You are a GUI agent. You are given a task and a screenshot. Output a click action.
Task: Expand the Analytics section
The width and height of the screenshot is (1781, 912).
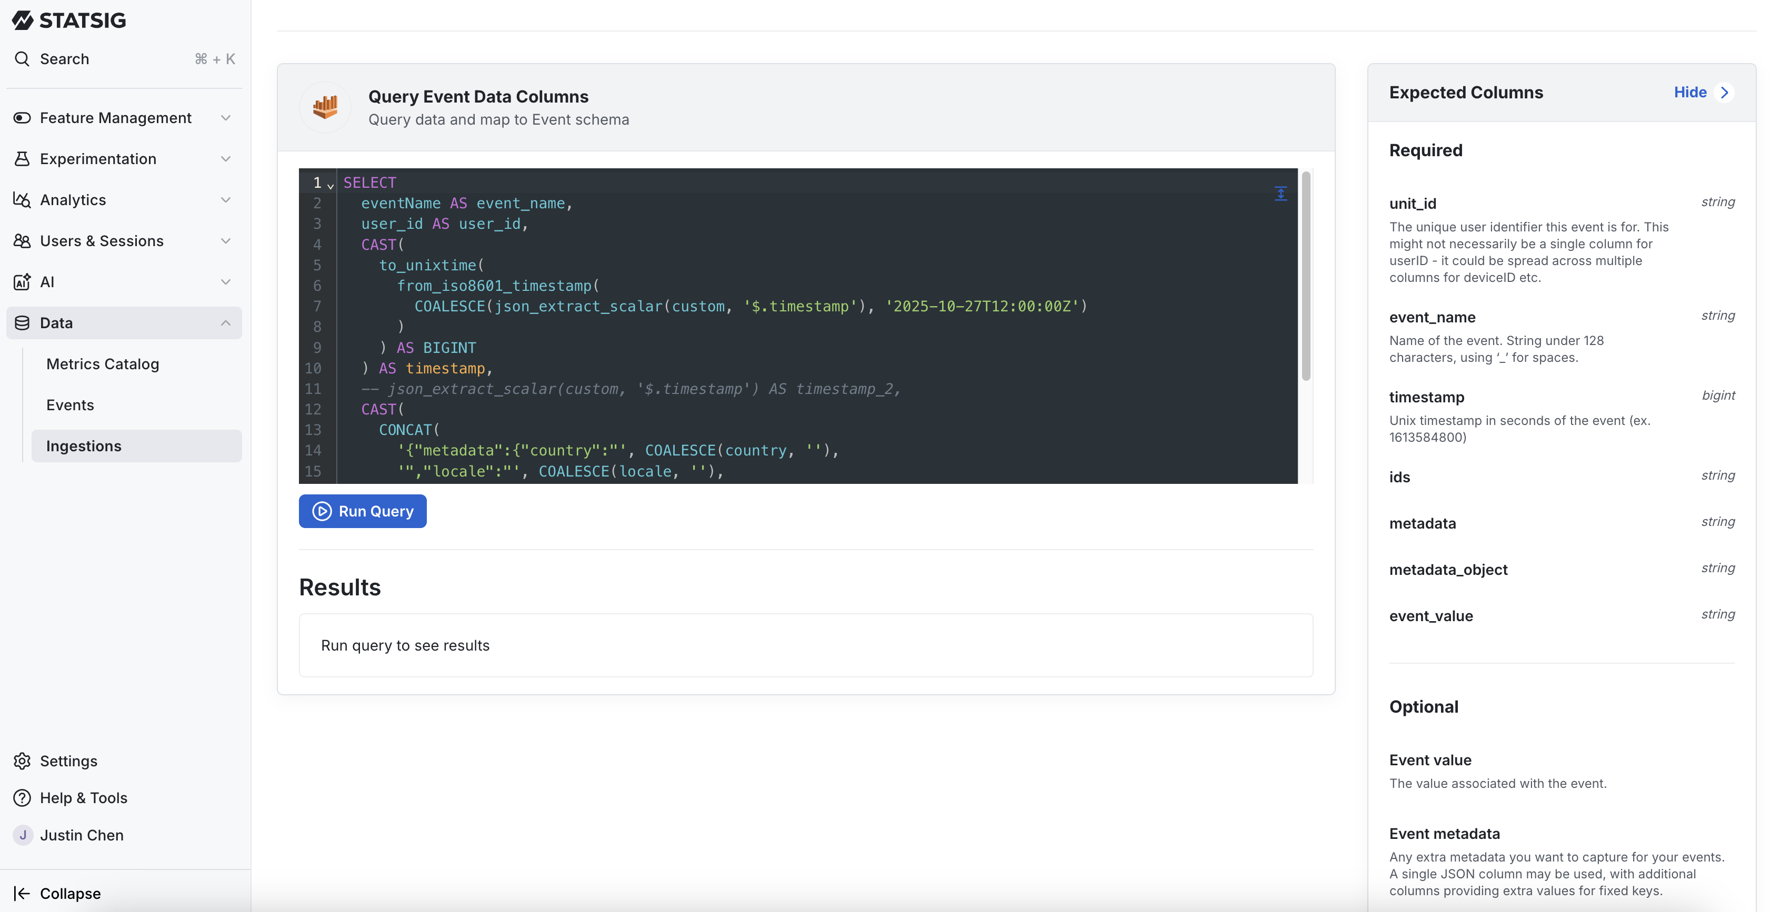click(226, 200)
